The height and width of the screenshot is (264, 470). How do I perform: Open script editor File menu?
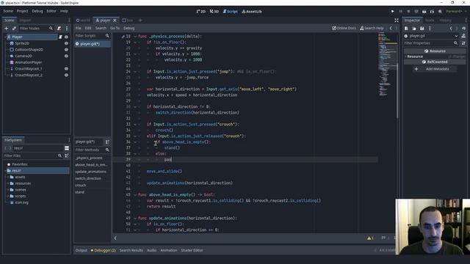point(79,28)
